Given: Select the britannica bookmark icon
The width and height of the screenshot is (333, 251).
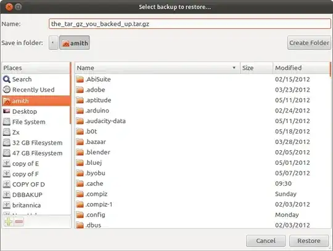Looking at the screenshot, I should [7, 205].
